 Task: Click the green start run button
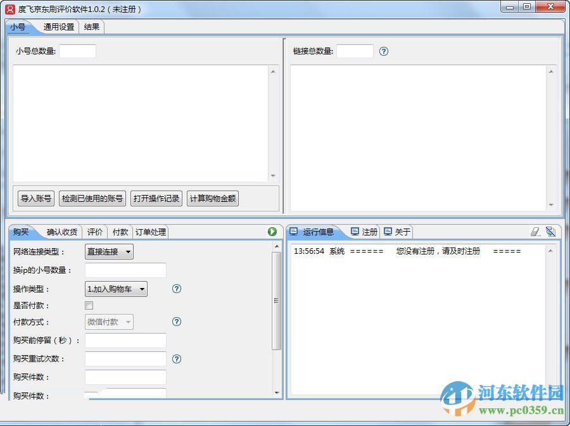272,232
